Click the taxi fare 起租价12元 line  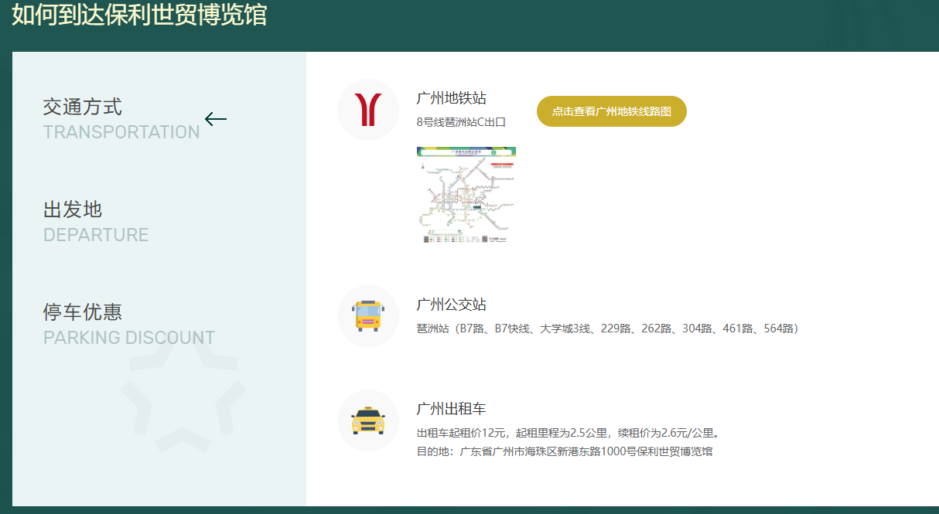pyautogui.click(x=569, y=433)
